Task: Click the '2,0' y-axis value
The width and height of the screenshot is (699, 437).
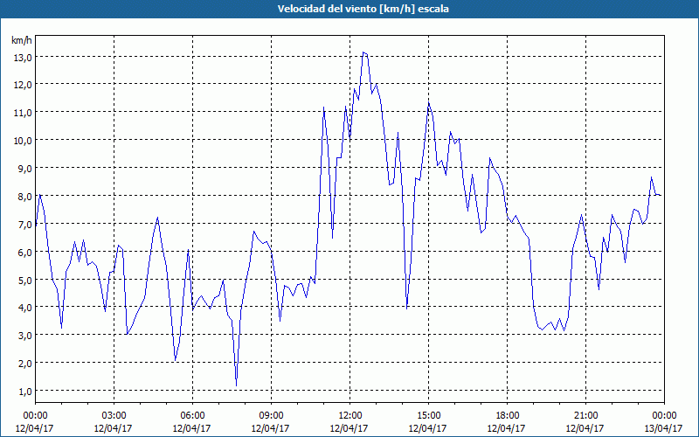Action: click(24, 364)
